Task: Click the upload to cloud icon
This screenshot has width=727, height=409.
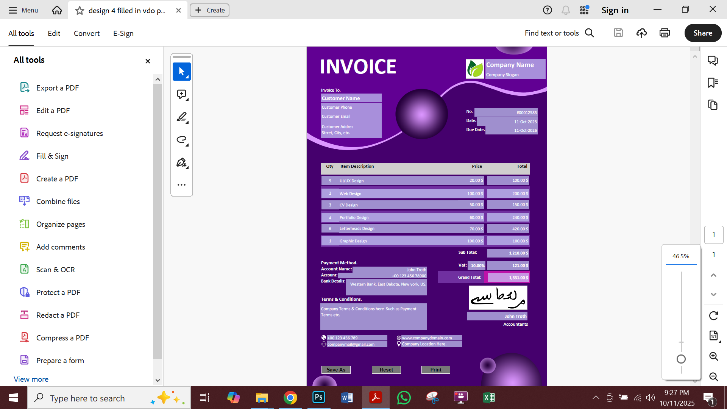Action: 641,33
